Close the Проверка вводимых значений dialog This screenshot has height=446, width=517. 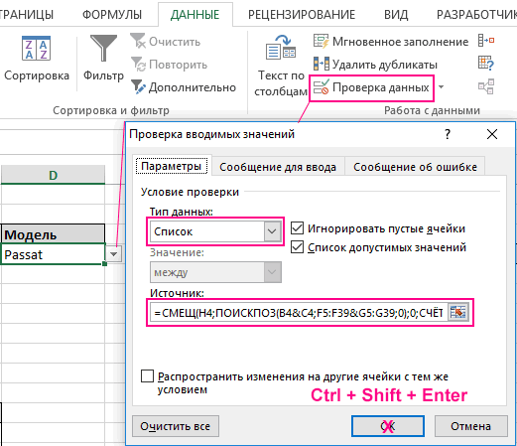tap(492, 134)
